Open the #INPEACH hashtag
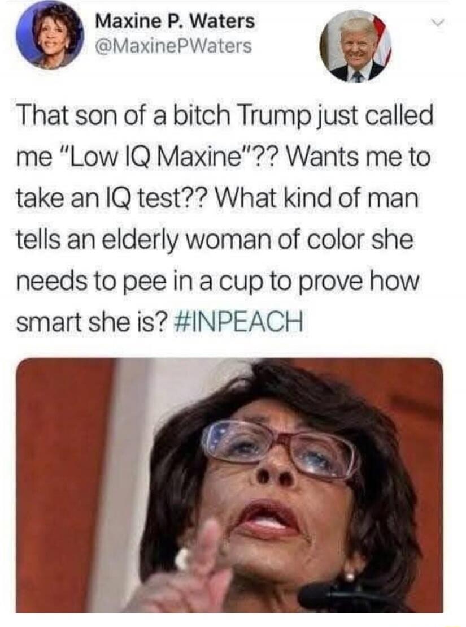 (x=239, y=322)
